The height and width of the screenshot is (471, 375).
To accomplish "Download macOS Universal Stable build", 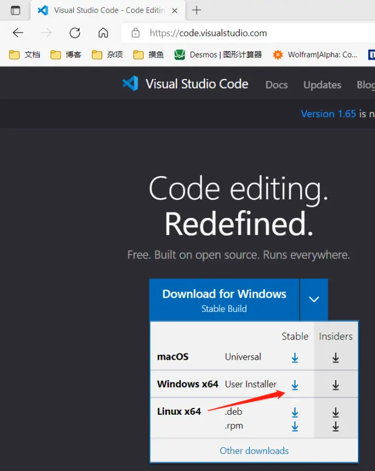I will [295, 357].
